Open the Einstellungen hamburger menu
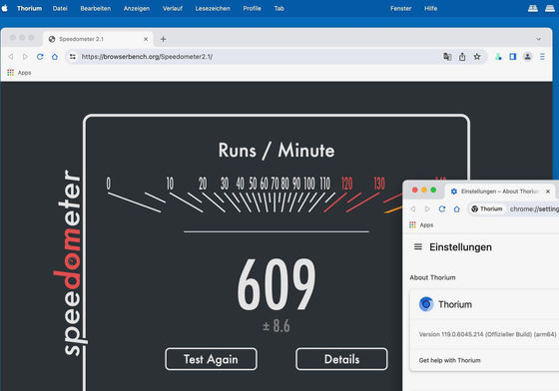Screen dimensions: 559x391 [418, 246]
